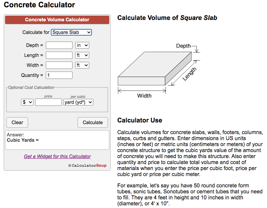Click the Quantity = label
The width and height of the screenshot is (267, 208).
[x=32, y=75]
